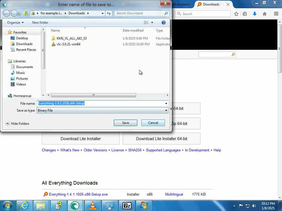Click the refresh button next to address bar

coord(109,13)
